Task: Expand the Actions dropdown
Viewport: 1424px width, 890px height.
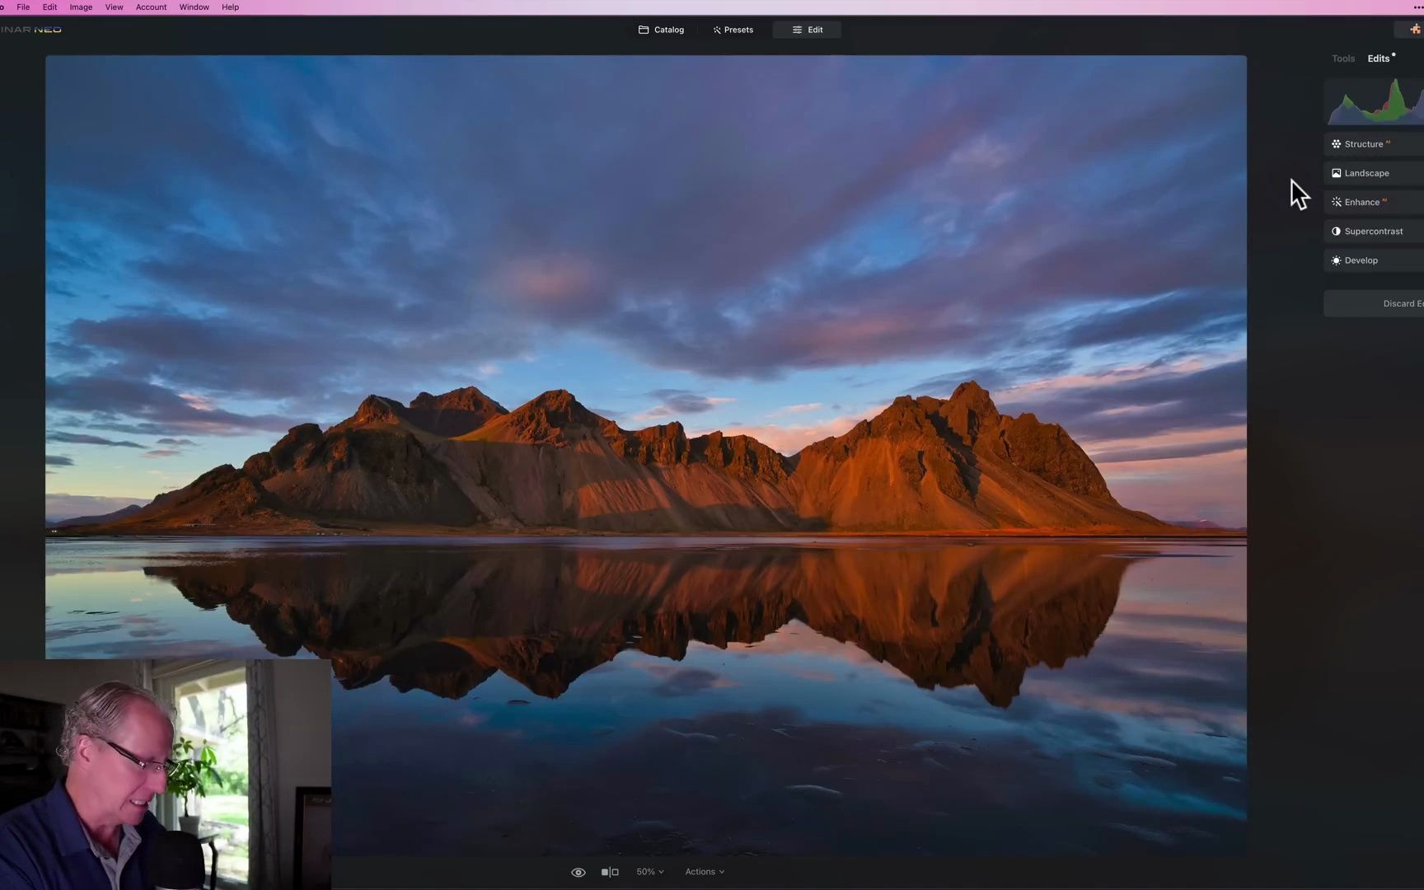Action: coord(704,871)
